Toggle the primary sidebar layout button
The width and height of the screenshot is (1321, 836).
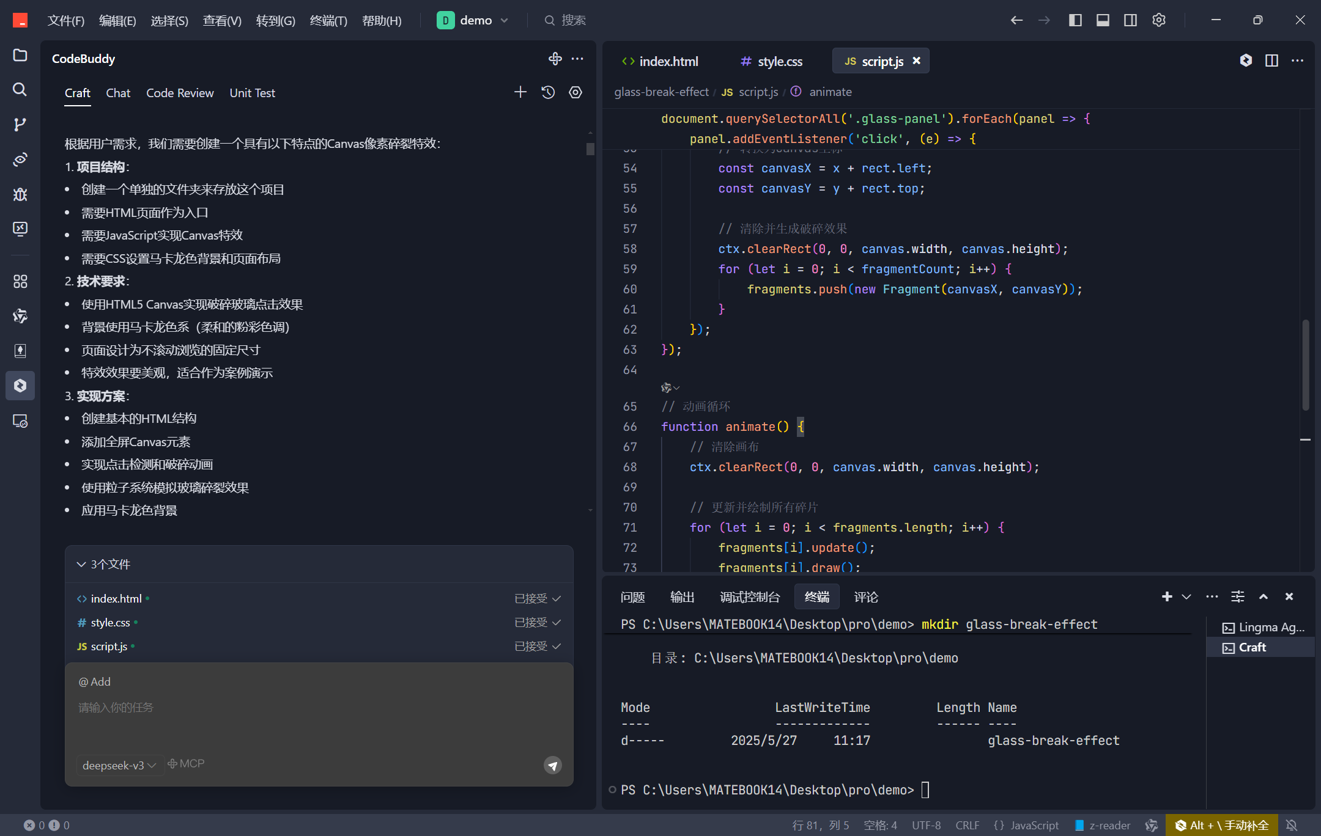point(1075,20)
